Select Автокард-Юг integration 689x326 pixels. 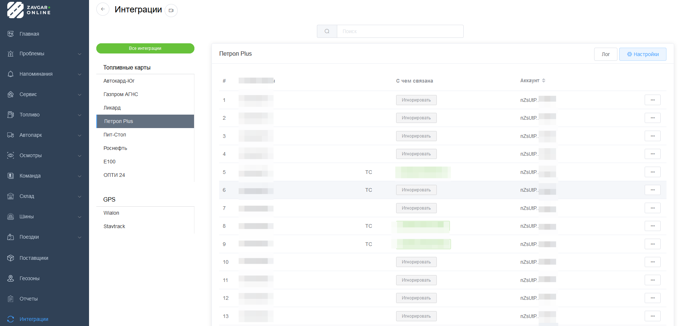145,81
